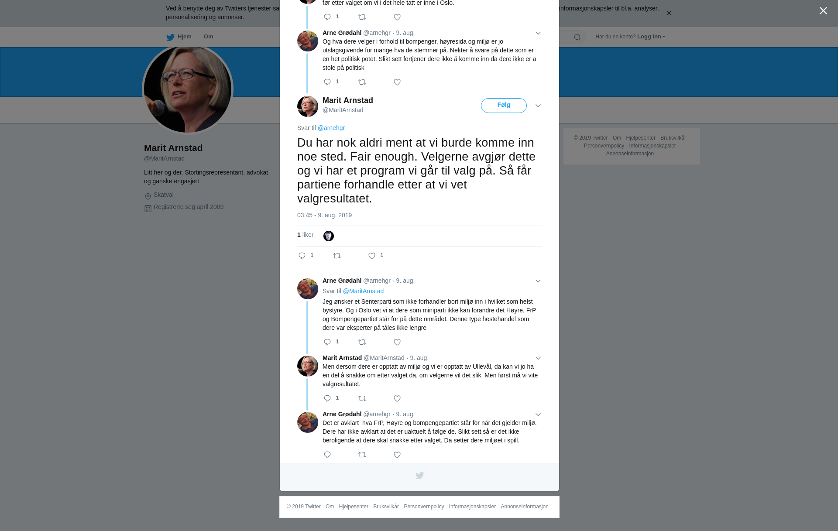This screenshot has height=531, width=838.
Task: Reply to Marit Arnstad's main tweet
Action: pyautogui.click(x=302, y=256)
